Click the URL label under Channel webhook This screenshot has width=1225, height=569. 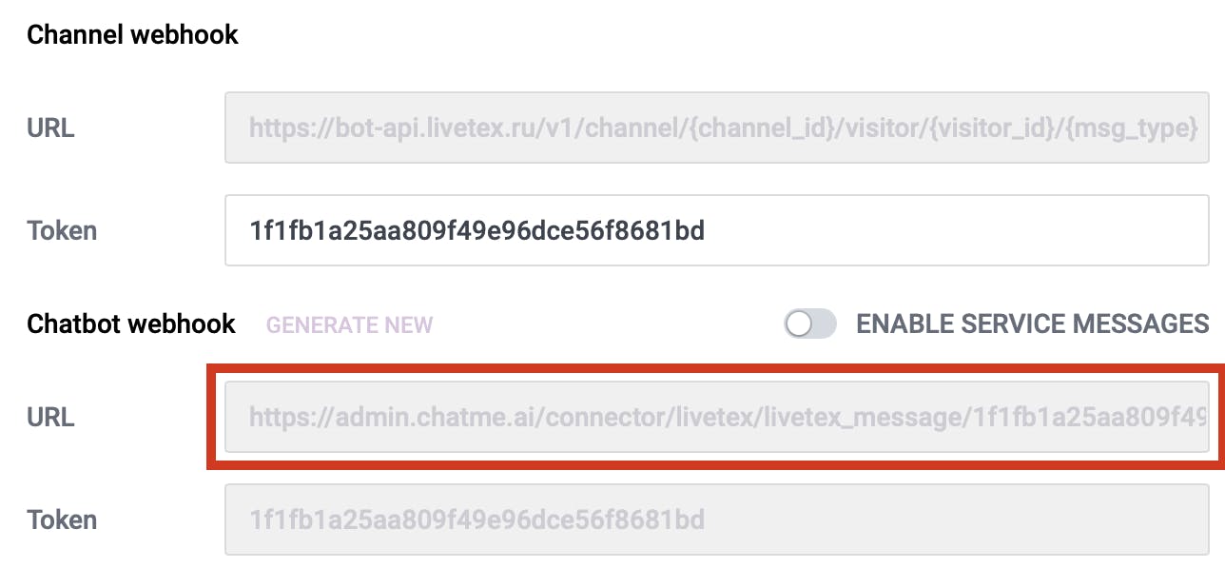pyautogui.click(x=50, y=128)
